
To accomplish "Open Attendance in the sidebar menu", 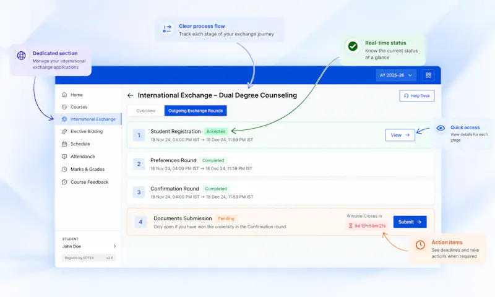I will point(88,157).
